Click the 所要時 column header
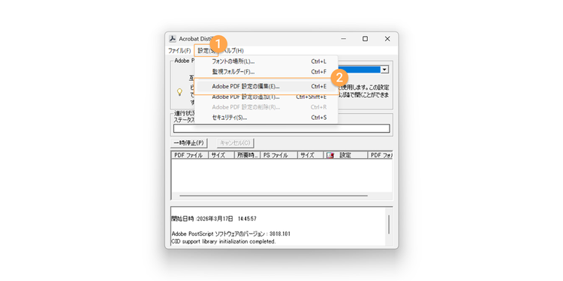The width and height of the screenshot is (563, 281). (x=247, y=155)
